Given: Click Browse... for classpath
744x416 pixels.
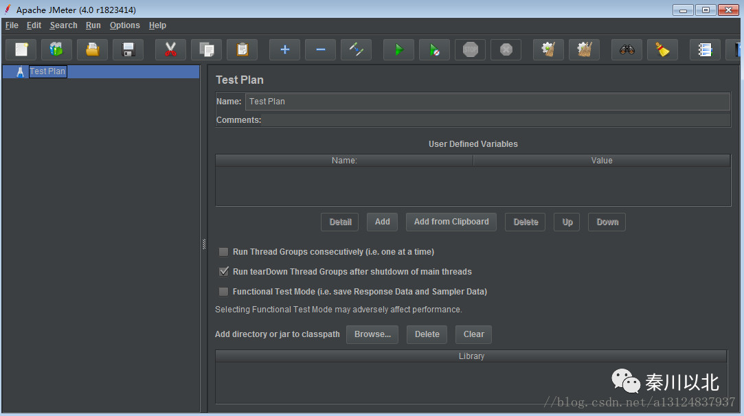Looking at the screenshot, I should pyautogui.click(x=372, y=334).
